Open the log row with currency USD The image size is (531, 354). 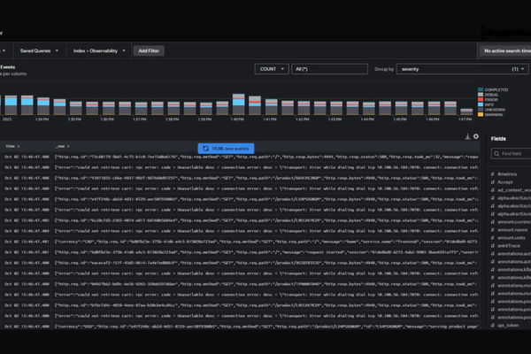click(240, 327)
